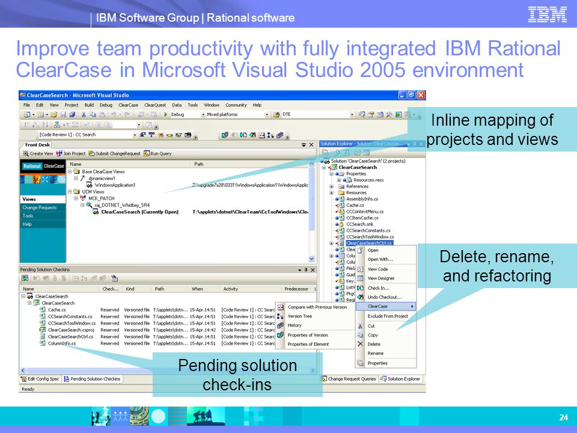The image size is (577, 433).
Task: Click Help link in Front Desk sidebar
Action: pos(27,224)
